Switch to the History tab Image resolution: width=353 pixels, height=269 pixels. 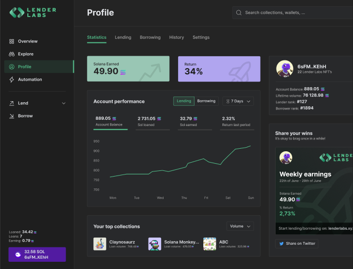[176, 38]
